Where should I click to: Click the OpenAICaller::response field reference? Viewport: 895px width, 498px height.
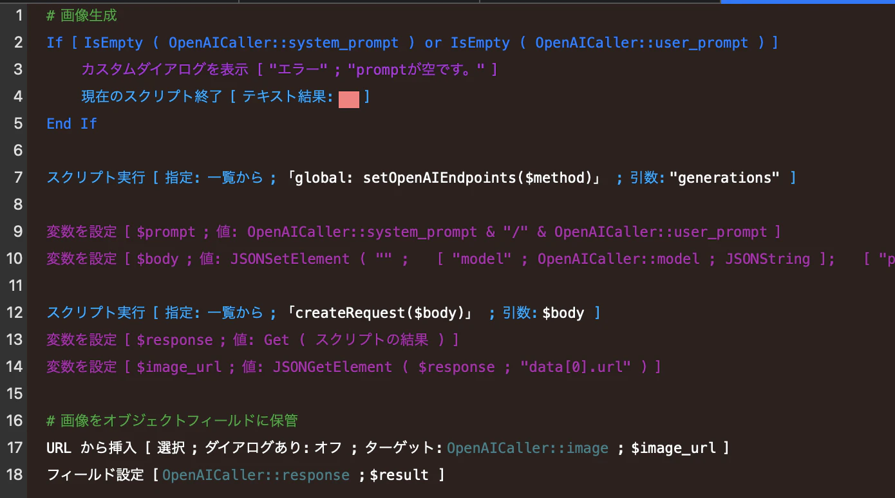[x=256, y=475]
